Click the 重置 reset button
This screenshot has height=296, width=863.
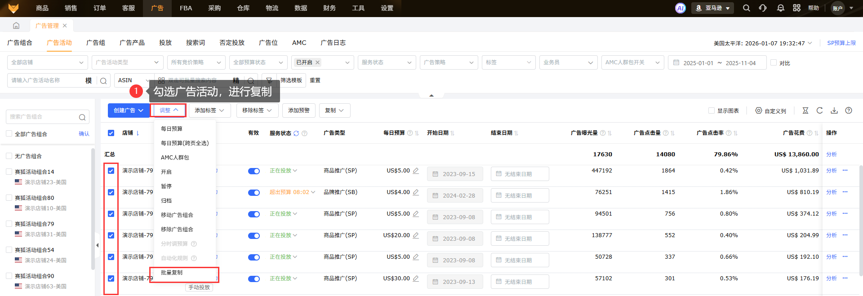315,80
